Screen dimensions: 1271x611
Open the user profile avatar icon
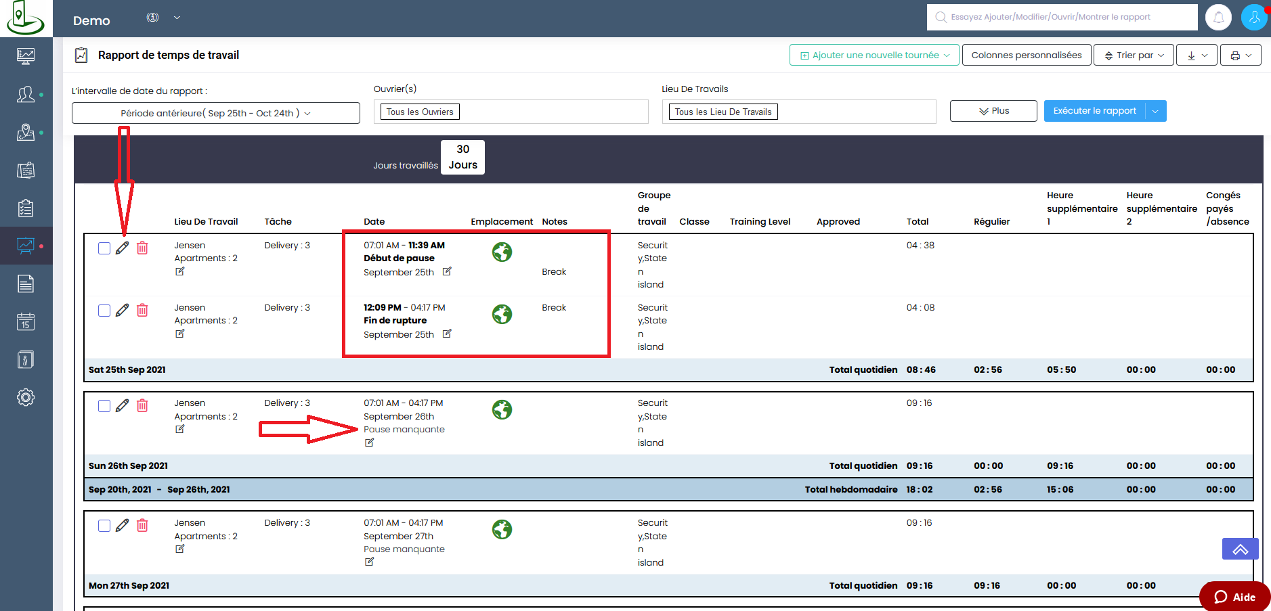click(1253, 18)
